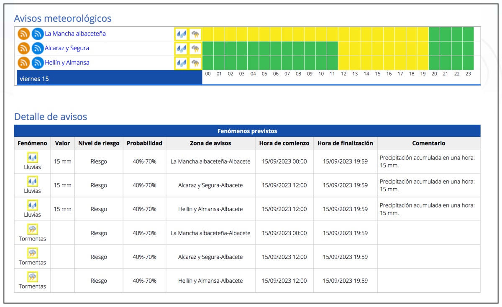Screen dimensions: 502x307
Task: Click Lluvias icon in Alcaraz y Segura-Albacete table row
Action: (x=32, y=182)
